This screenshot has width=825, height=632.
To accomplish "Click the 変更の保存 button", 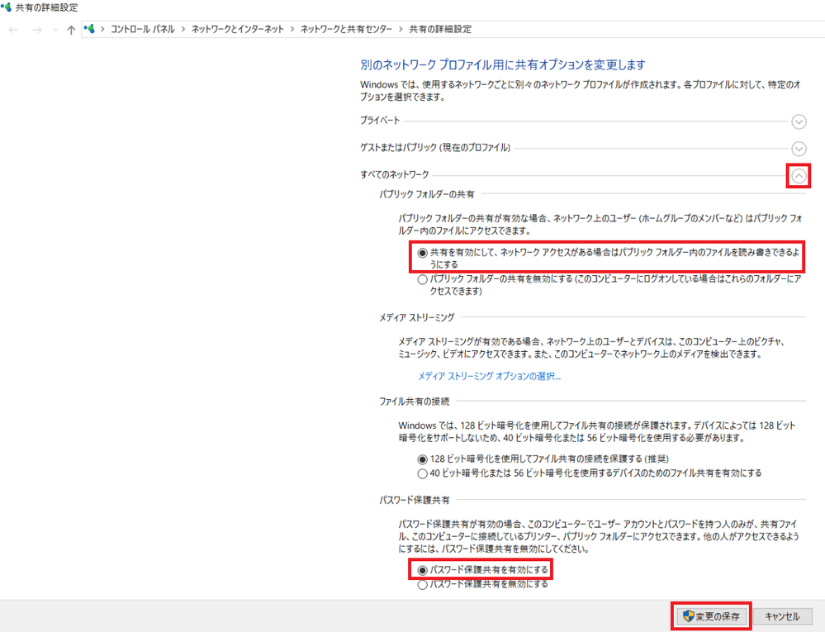I will coord(711,616).
